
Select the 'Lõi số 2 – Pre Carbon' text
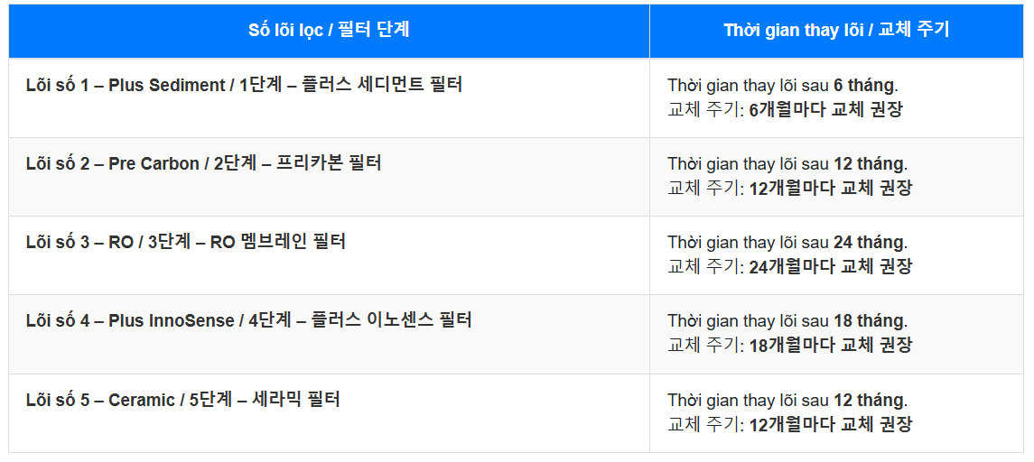(x=113, y=164)
